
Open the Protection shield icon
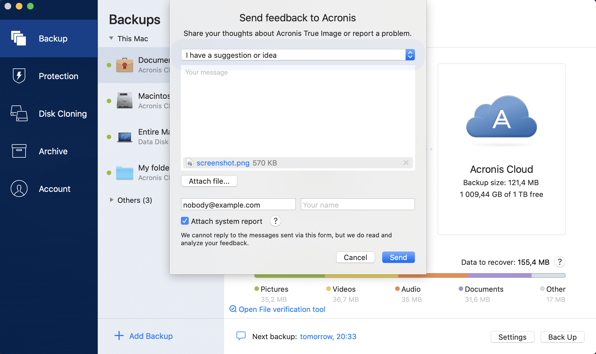(x=19, y=76)
